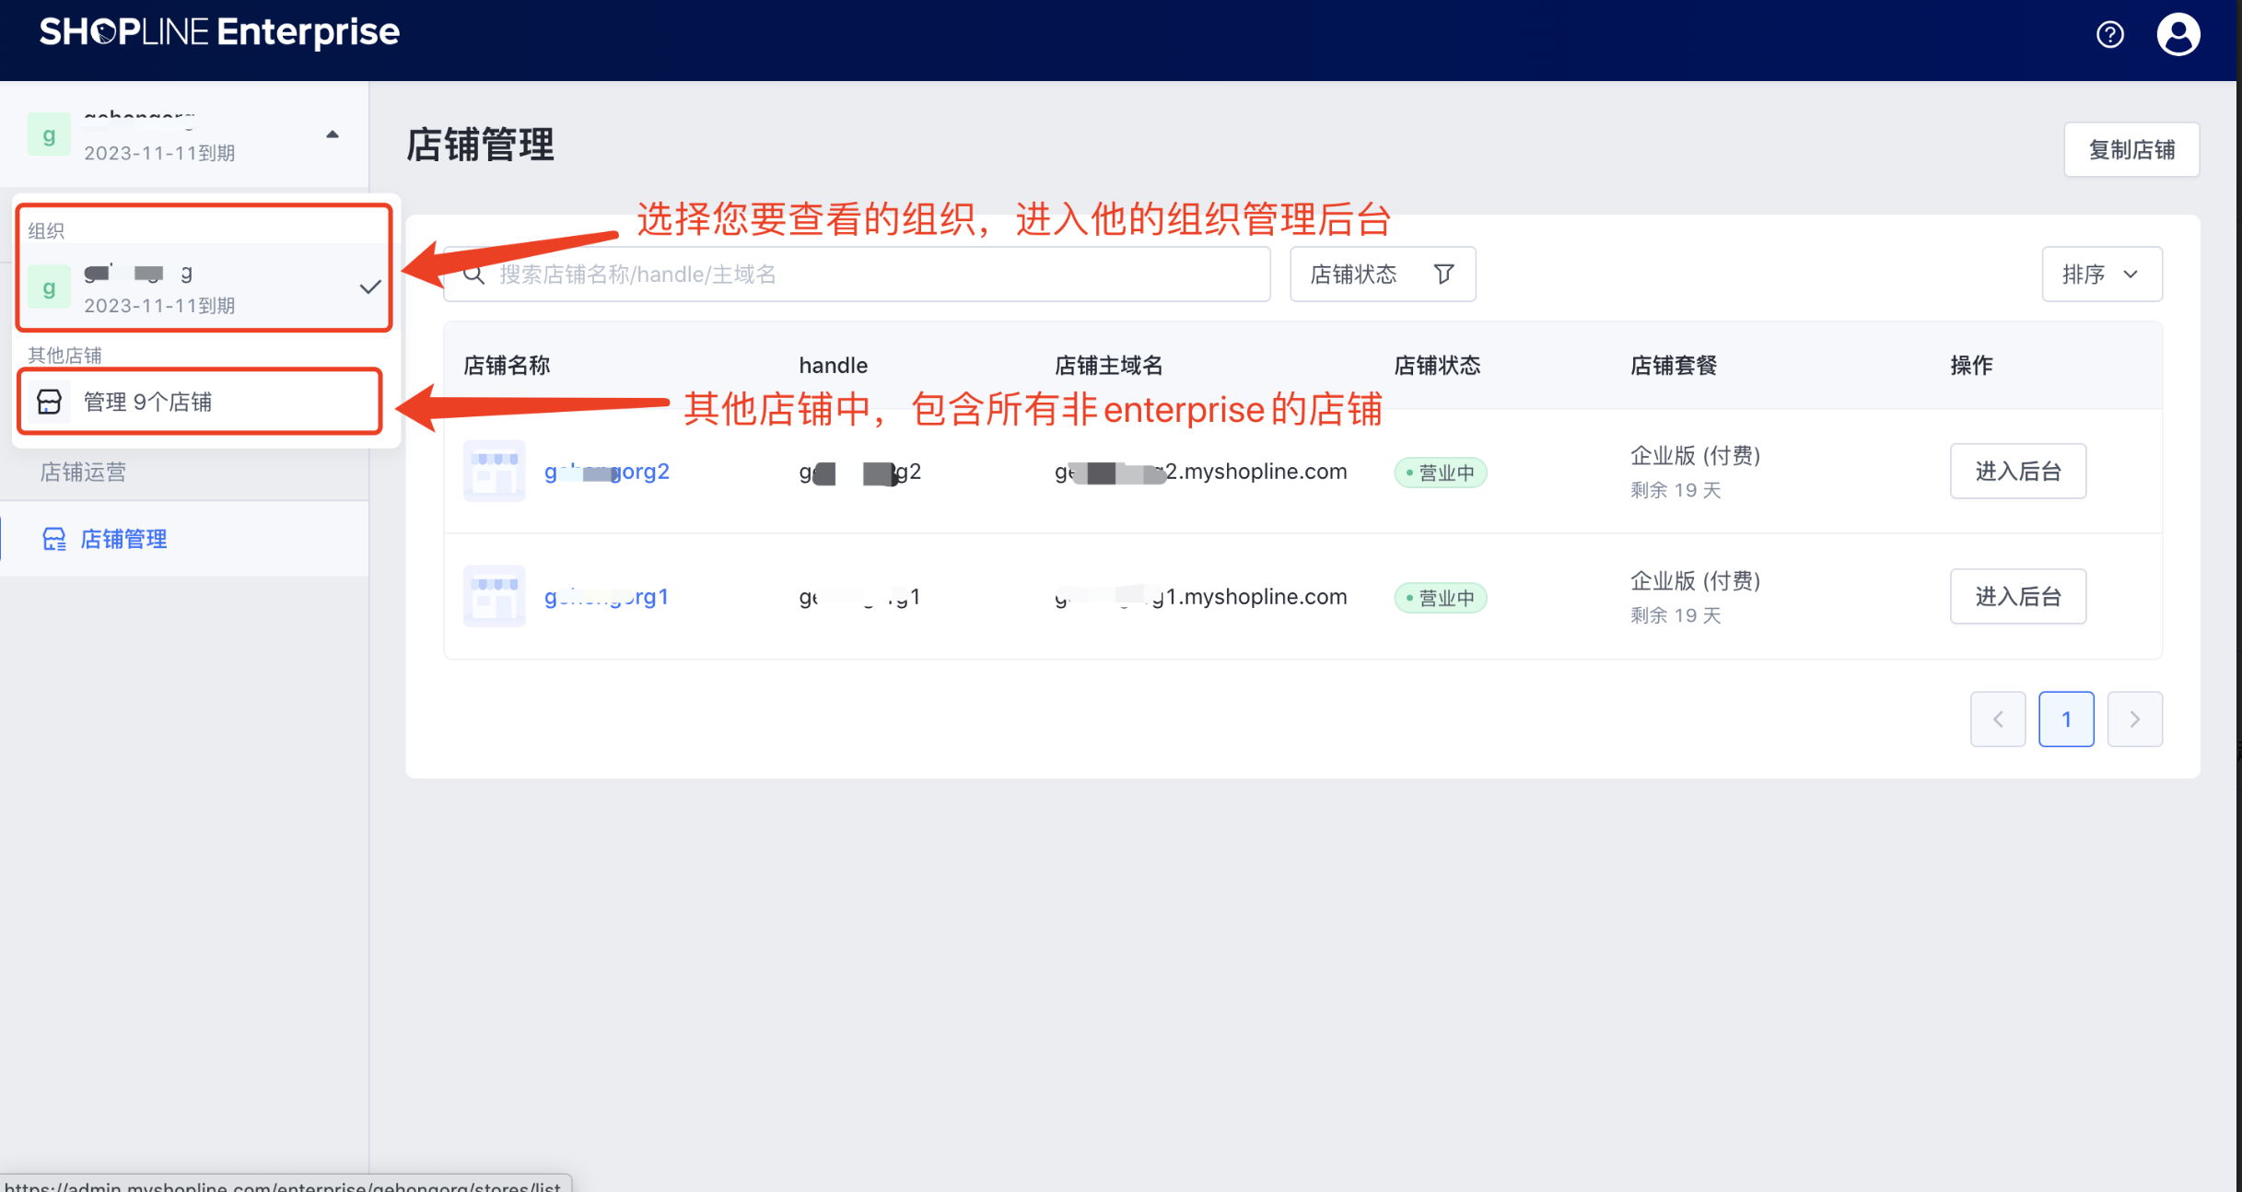The width and height of the screenshot is (2242, 1192).
Task: Click the green g organization avatar in dropdown
Action: [x=50, y=287]
